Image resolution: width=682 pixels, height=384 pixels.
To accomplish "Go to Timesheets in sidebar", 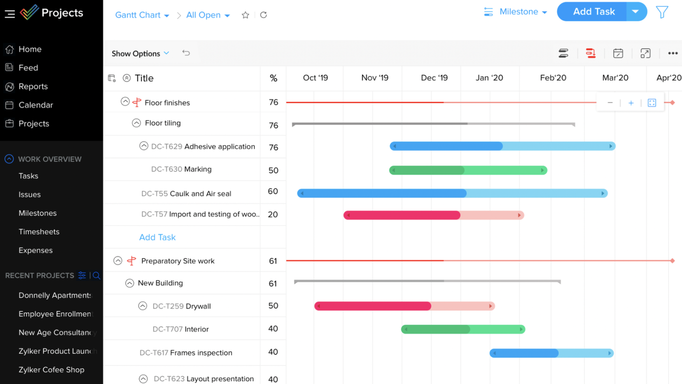I will coord(39,231).
